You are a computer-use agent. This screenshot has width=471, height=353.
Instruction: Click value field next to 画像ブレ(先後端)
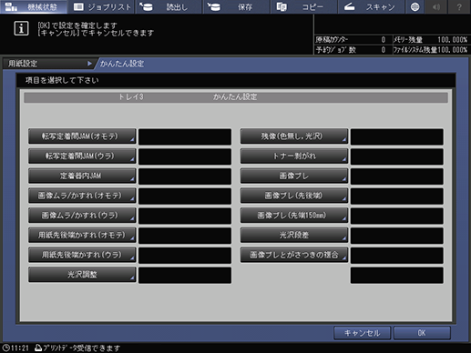click(397, 196)
